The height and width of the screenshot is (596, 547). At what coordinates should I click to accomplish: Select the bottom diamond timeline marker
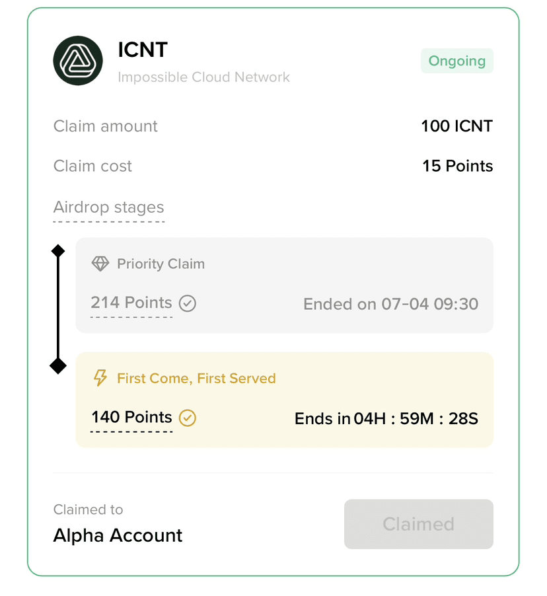[58, 365]
